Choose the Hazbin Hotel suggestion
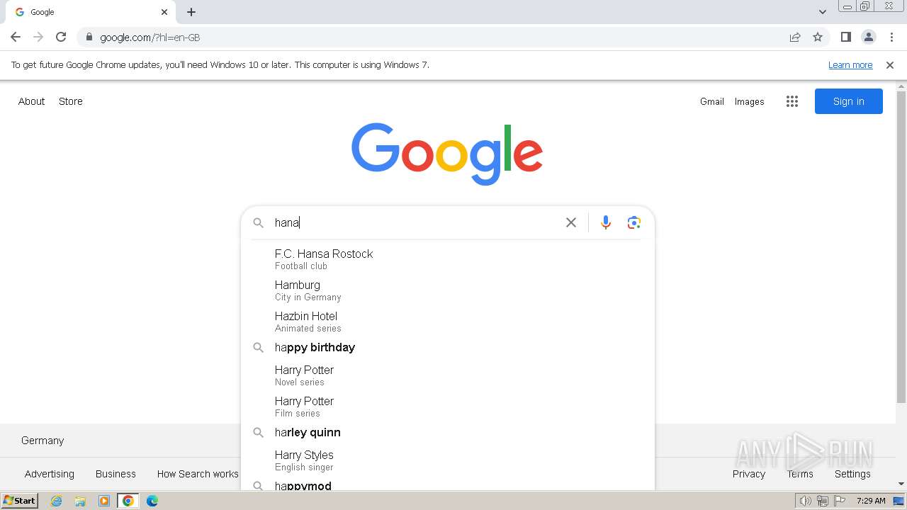The height and width of the screenshot is (510, 907). point(448,322)
